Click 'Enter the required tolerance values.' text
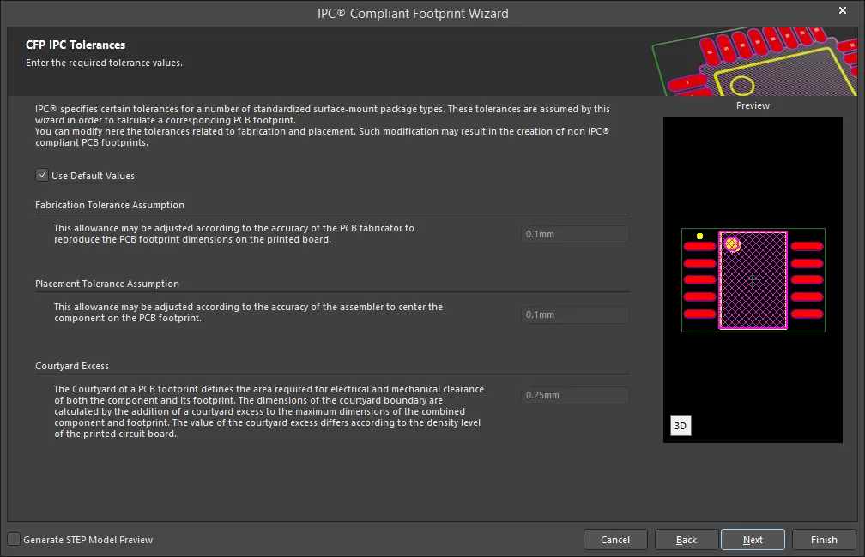865x557 pixels. (104, 63)
